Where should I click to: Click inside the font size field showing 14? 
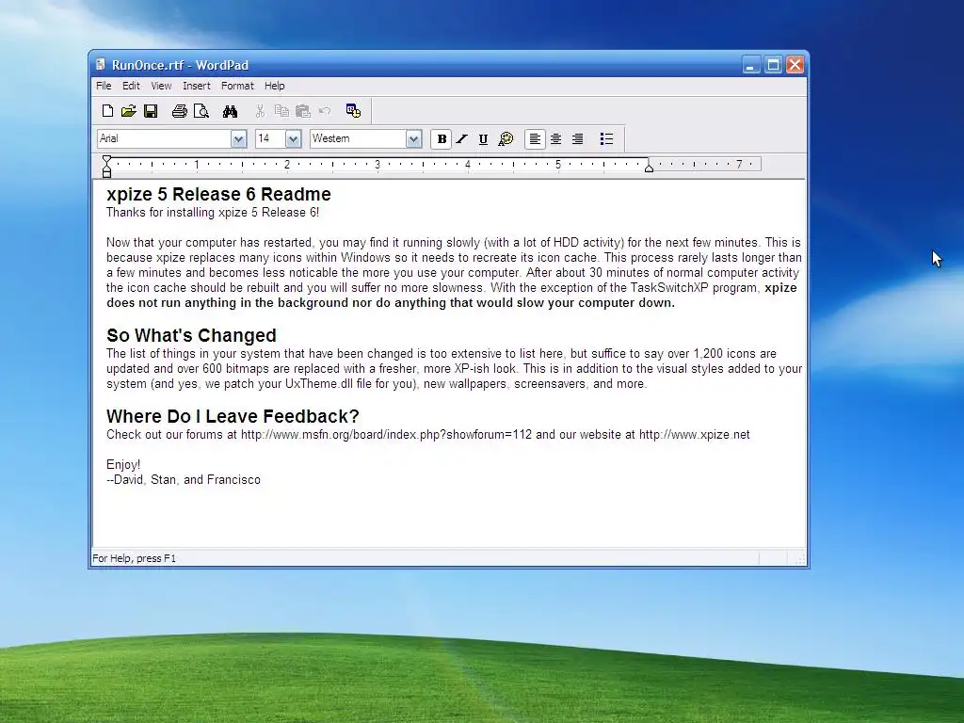270,139
